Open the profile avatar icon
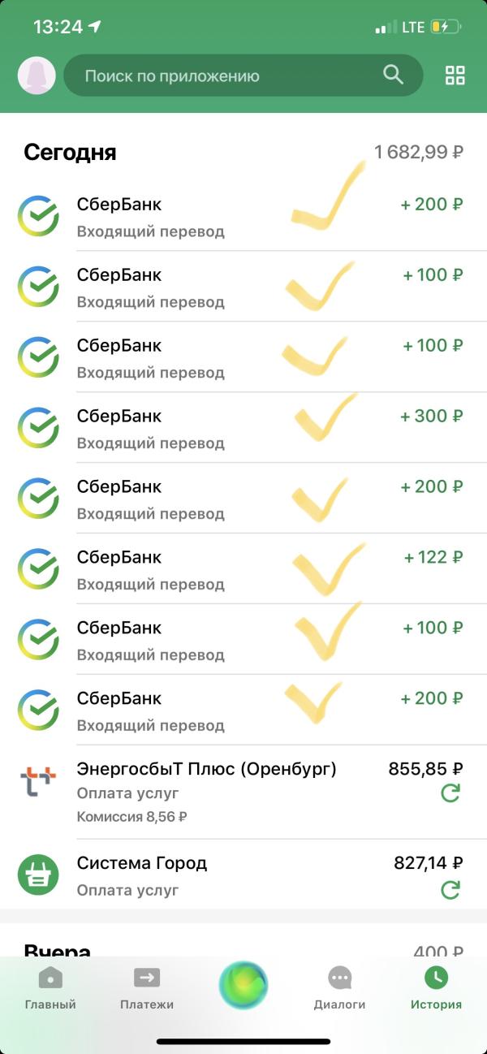Viewport: 487px width, 1054px height. 37,76
